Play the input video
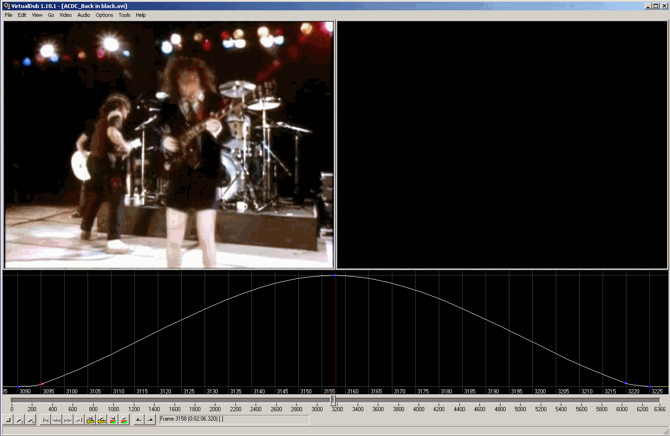This screenshot has height=436, width=670. point(19,420)
